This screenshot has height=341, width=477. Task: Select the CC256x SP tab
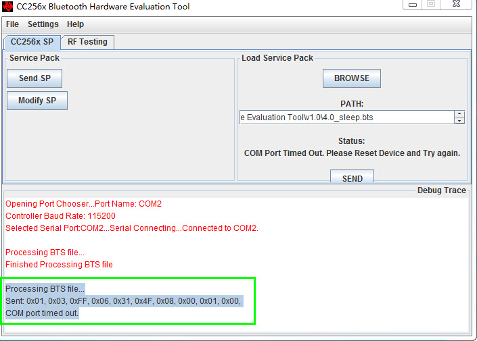coord(32,42)
